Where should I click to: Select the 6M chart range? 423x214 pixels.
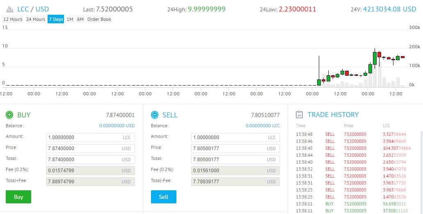[x=80, y=19]
